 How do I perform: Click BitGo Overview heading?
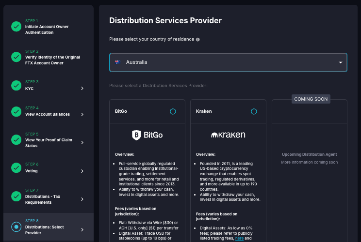[x=125, y=154]
